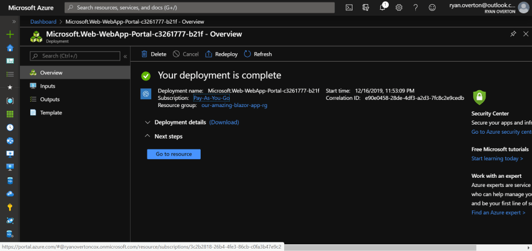Image resolution: width=532 pixels, height=251 pixels.
Task: Open the All resources green grid icon
Action: [10, 114]
